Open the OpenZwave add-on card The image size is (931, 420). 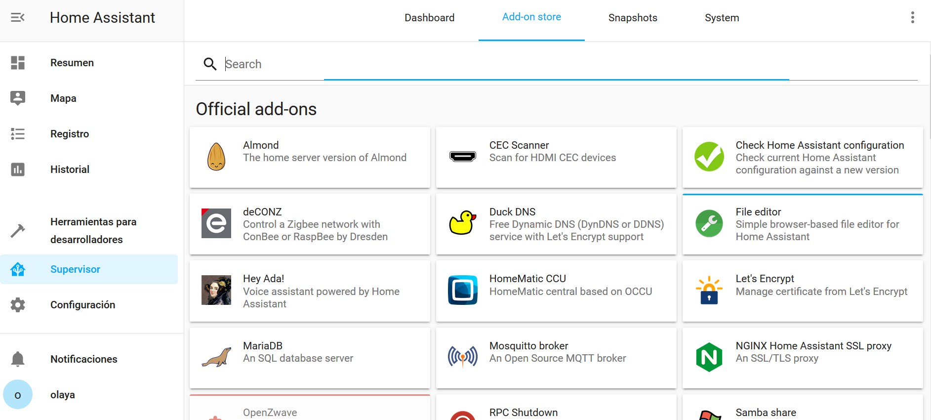[310, 407]
